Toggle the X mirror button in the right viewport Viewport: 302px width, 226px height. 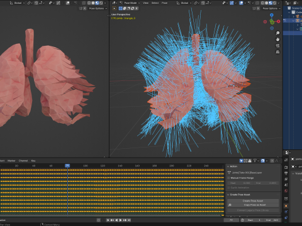(258, 8)
